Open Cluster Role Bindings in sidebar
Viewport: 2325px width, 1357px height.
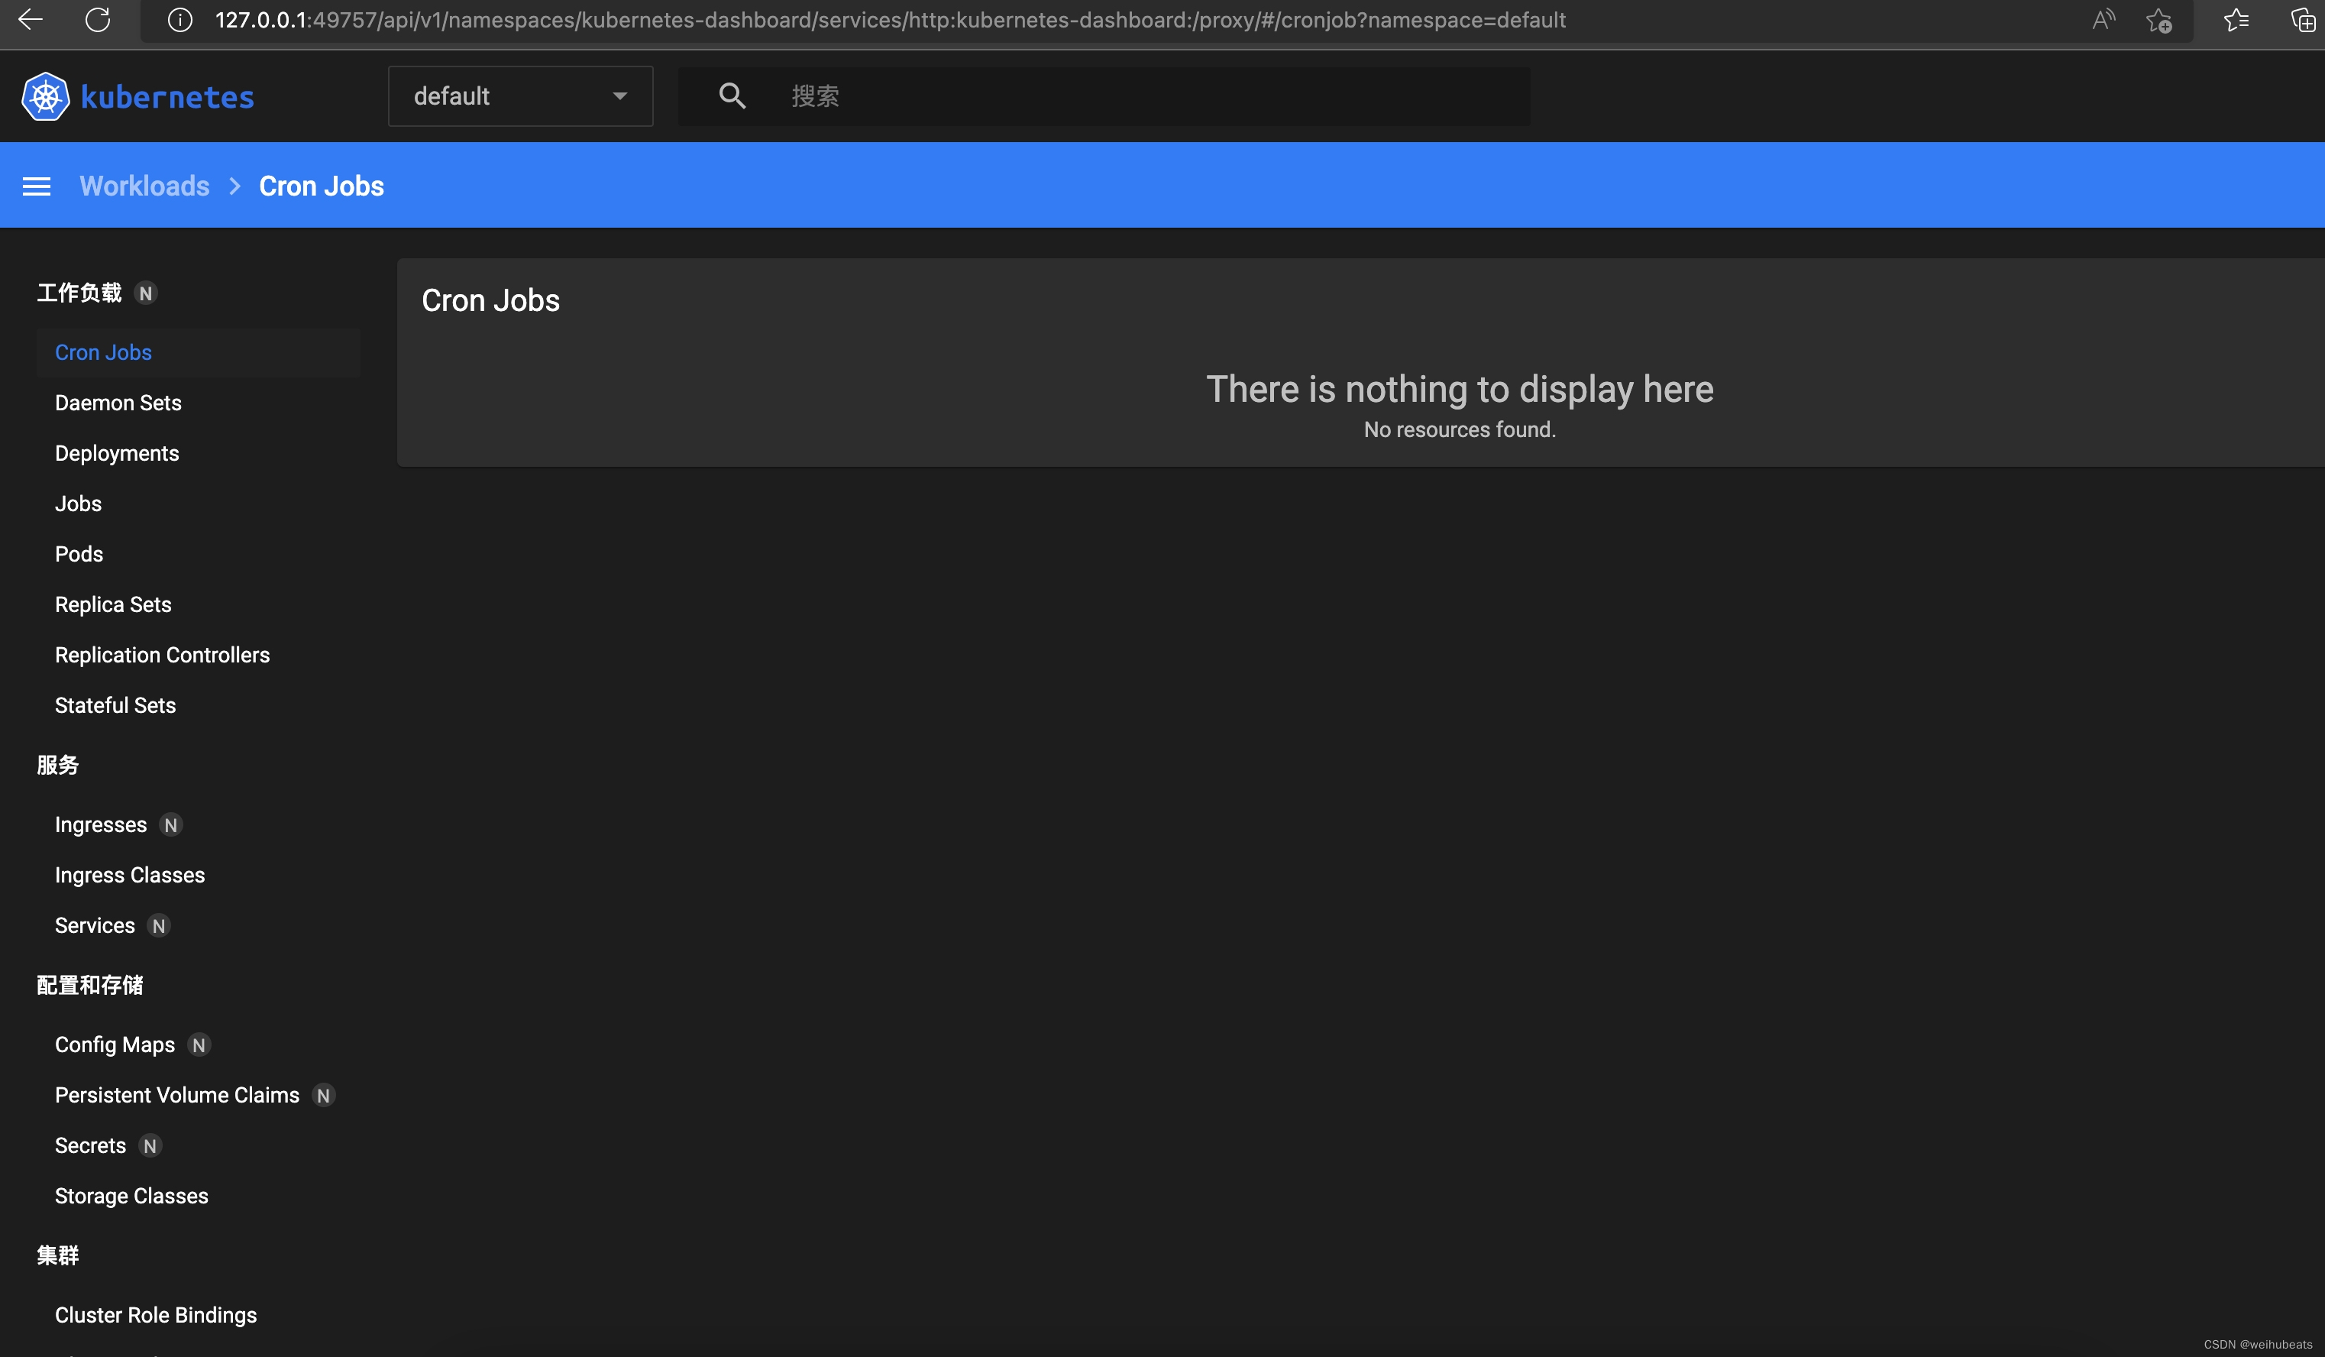pyautogui.click(x=156, y=1314)
